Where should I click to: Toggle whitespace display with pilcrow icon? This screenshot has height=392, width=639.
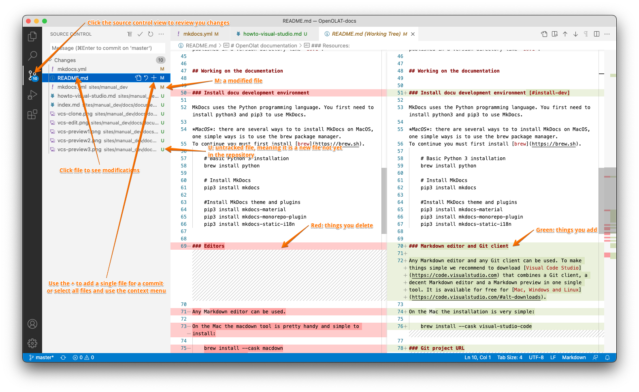click(x=586, y=34)
